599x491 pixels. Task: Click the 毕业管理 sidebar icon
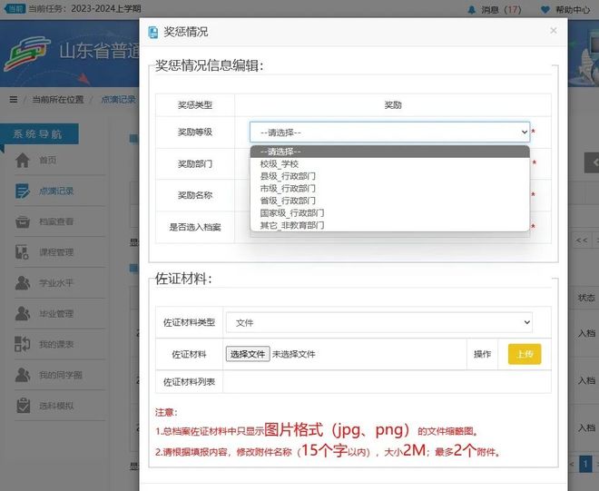[23, 313]
